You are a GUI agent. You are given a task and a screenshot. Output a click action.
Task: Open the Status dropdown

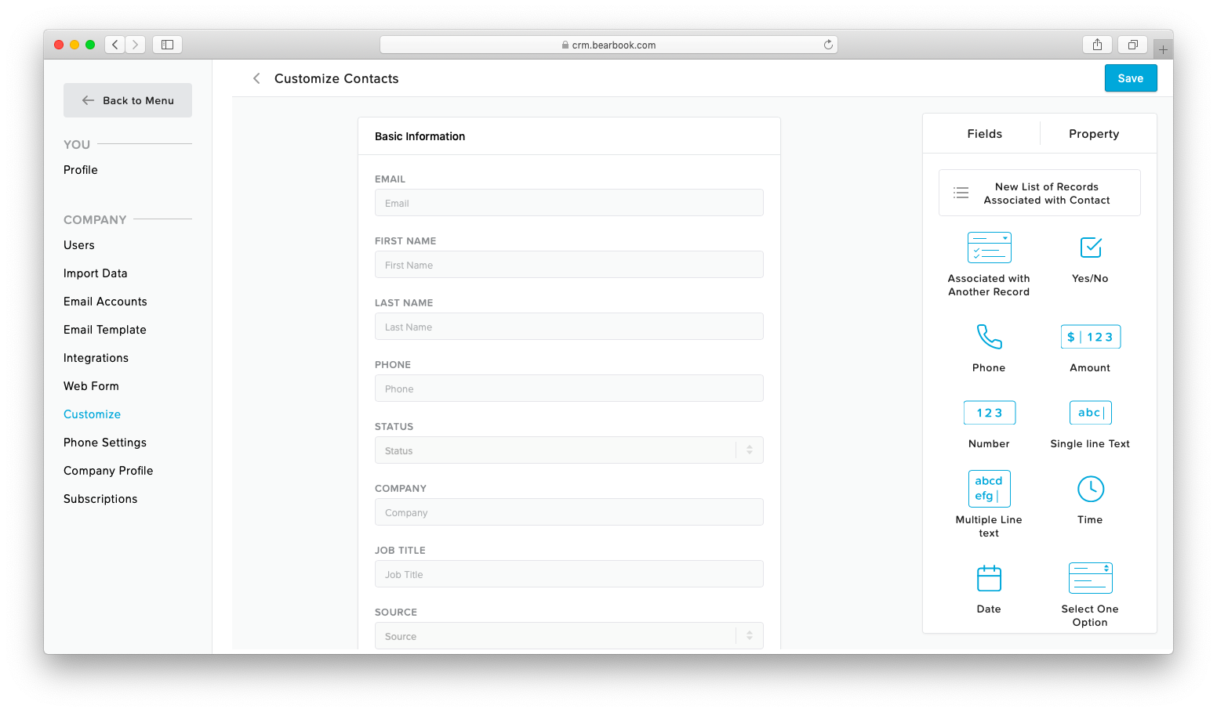(x=569, y=450)
